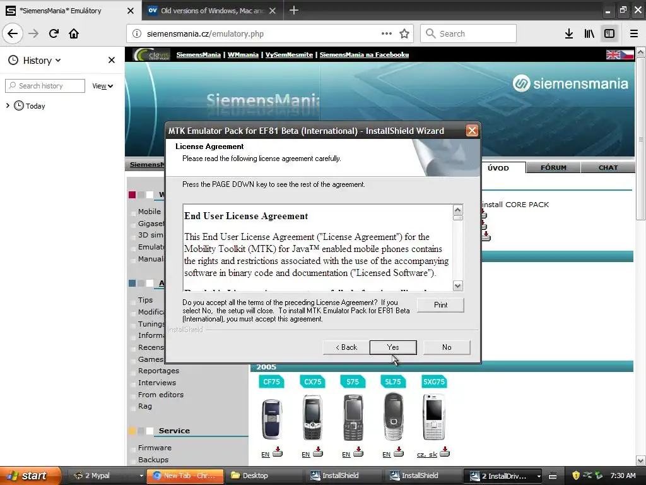Toggle the sidebar icon in toolbar
The width and height of the screenshot is (646, 485).
coord(609,33)
